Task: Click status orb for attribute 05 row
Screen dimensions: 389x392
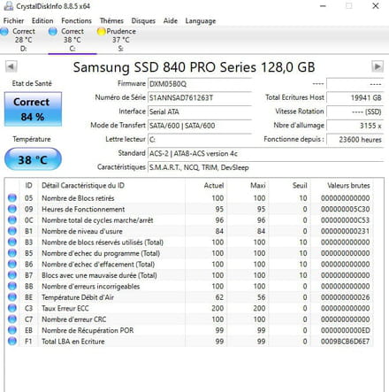Action: [12, 198]
